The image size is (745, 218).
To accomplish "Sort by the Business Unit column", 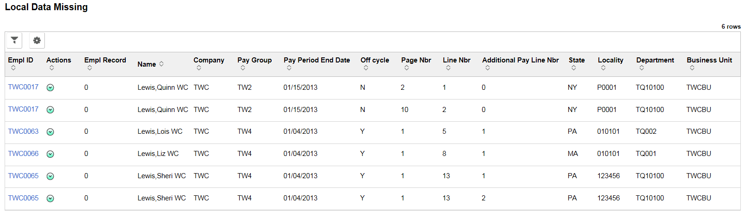I will [x=692, y=68].
